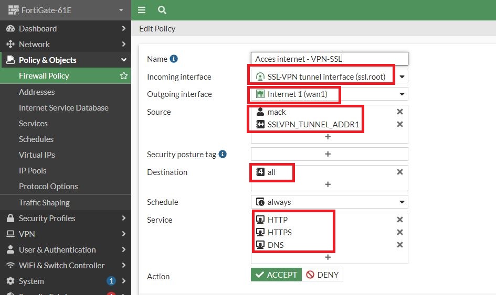
Task: Open the Addresses menu item
Action: pos(37,92)
